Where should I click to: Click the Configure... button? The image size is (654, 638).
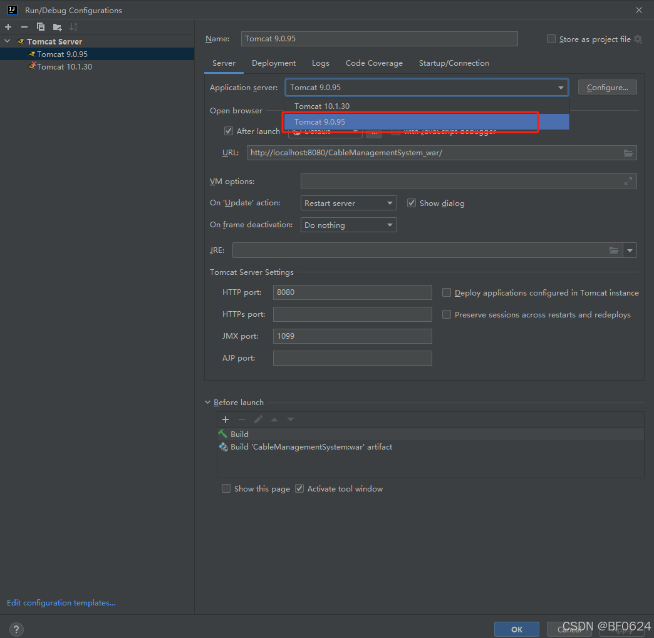pyautogui.click(x=607, y=88)
